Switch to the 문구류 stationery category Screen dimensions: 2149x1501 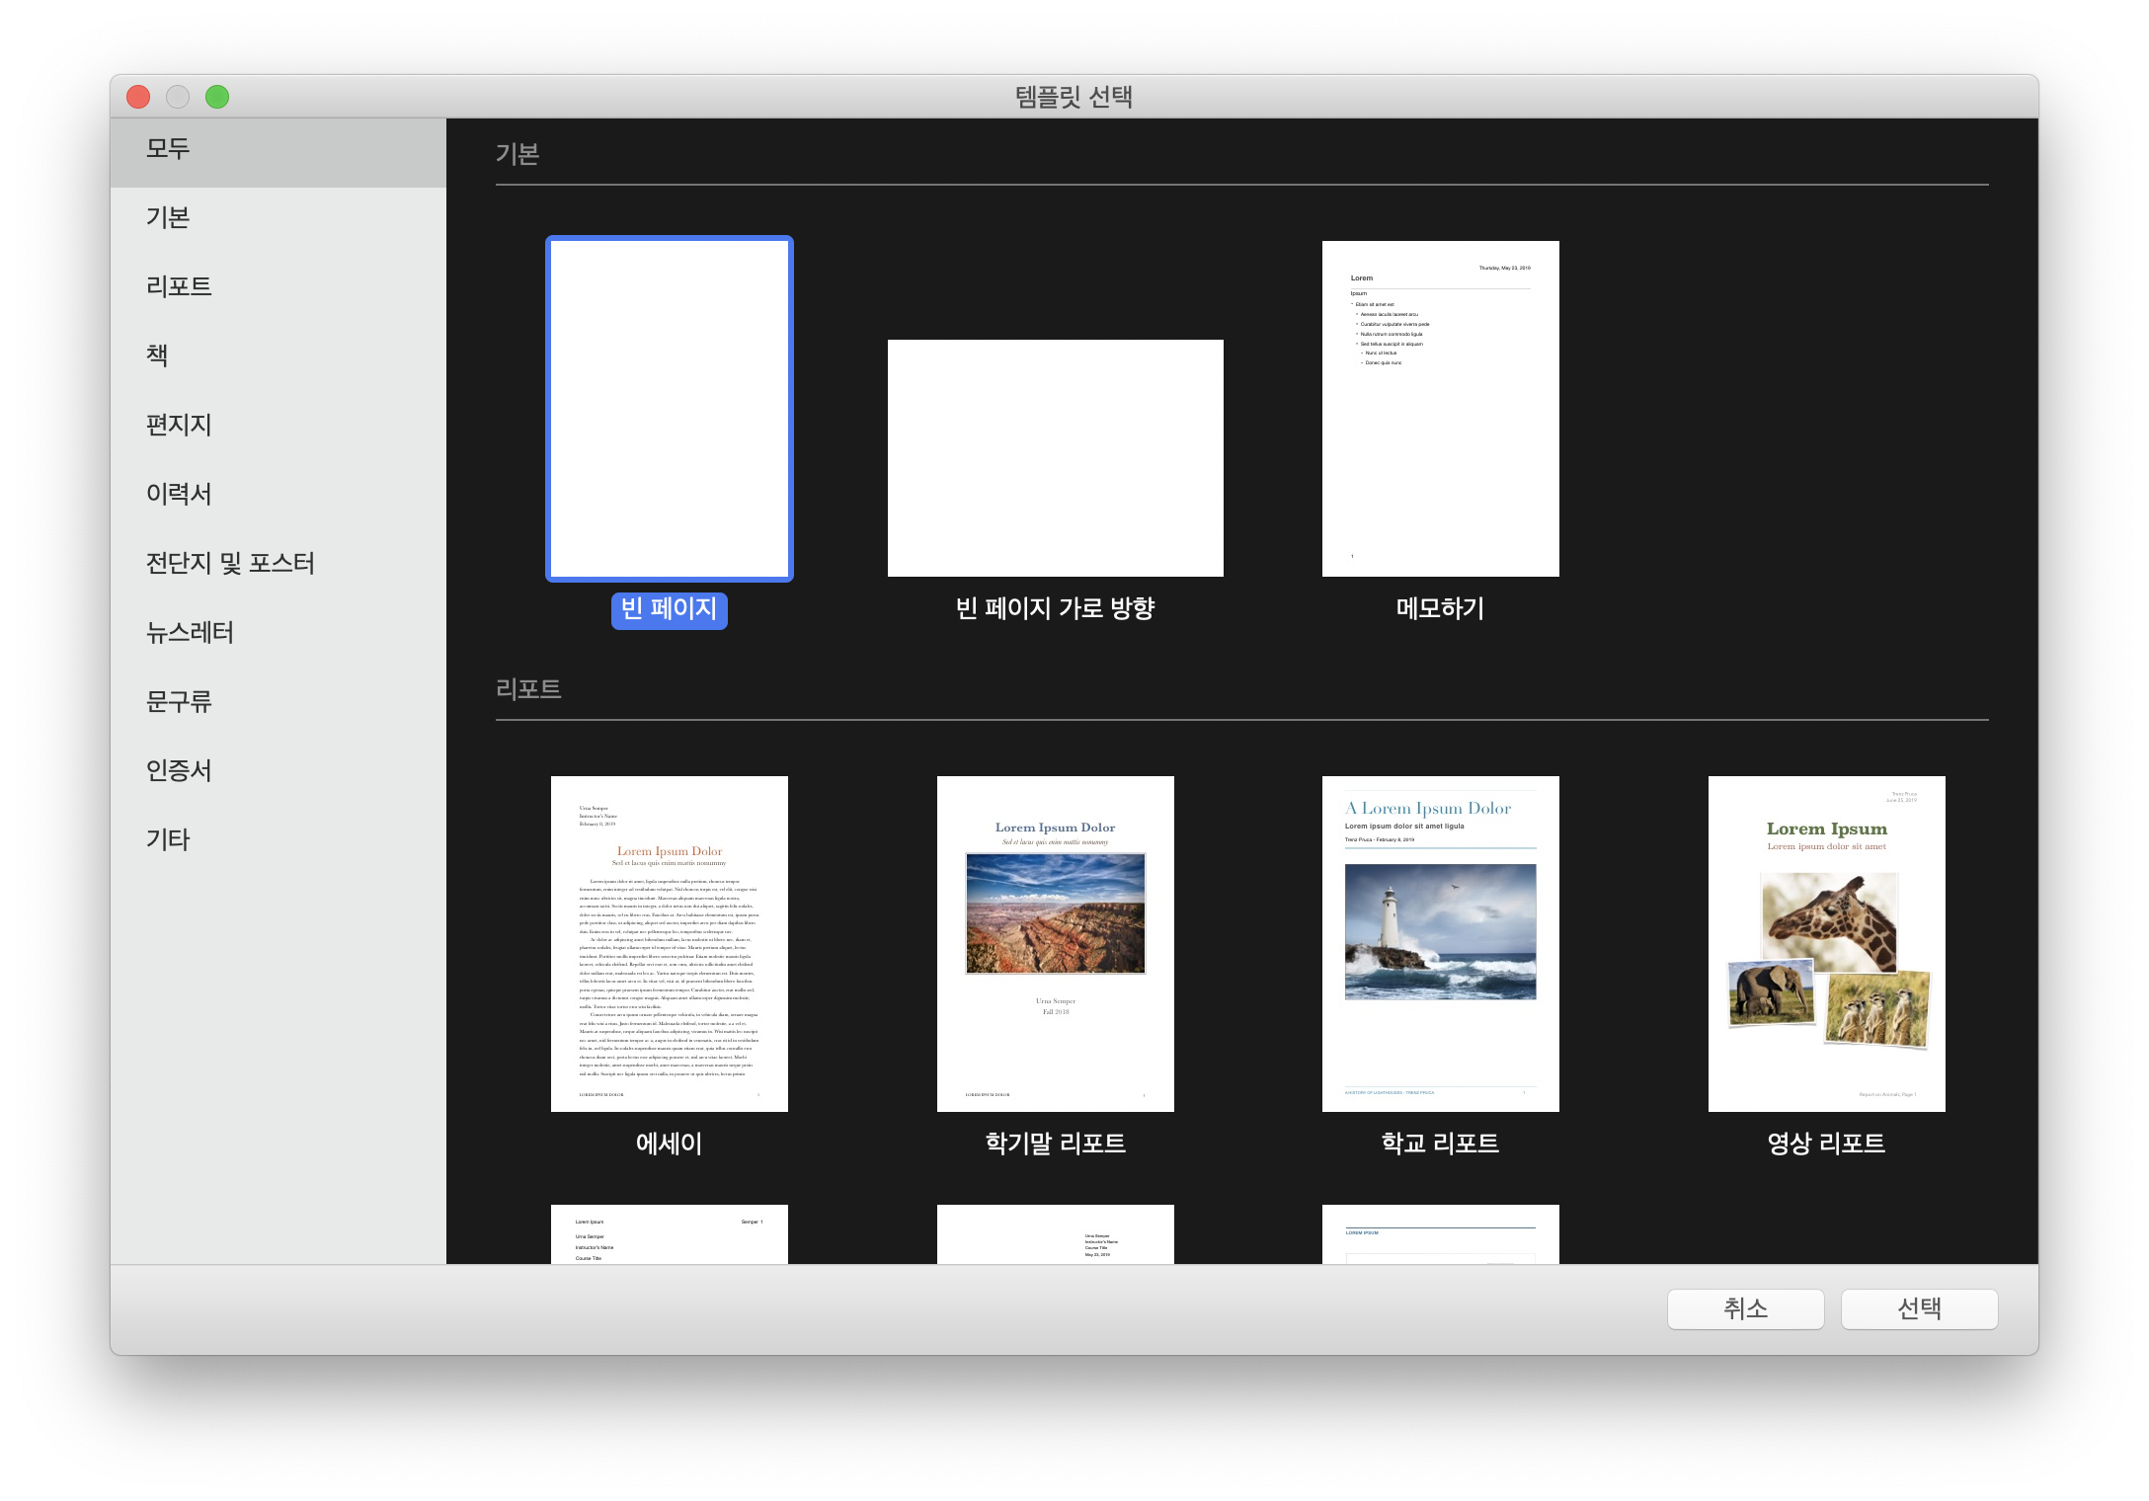tap(179, 702)
